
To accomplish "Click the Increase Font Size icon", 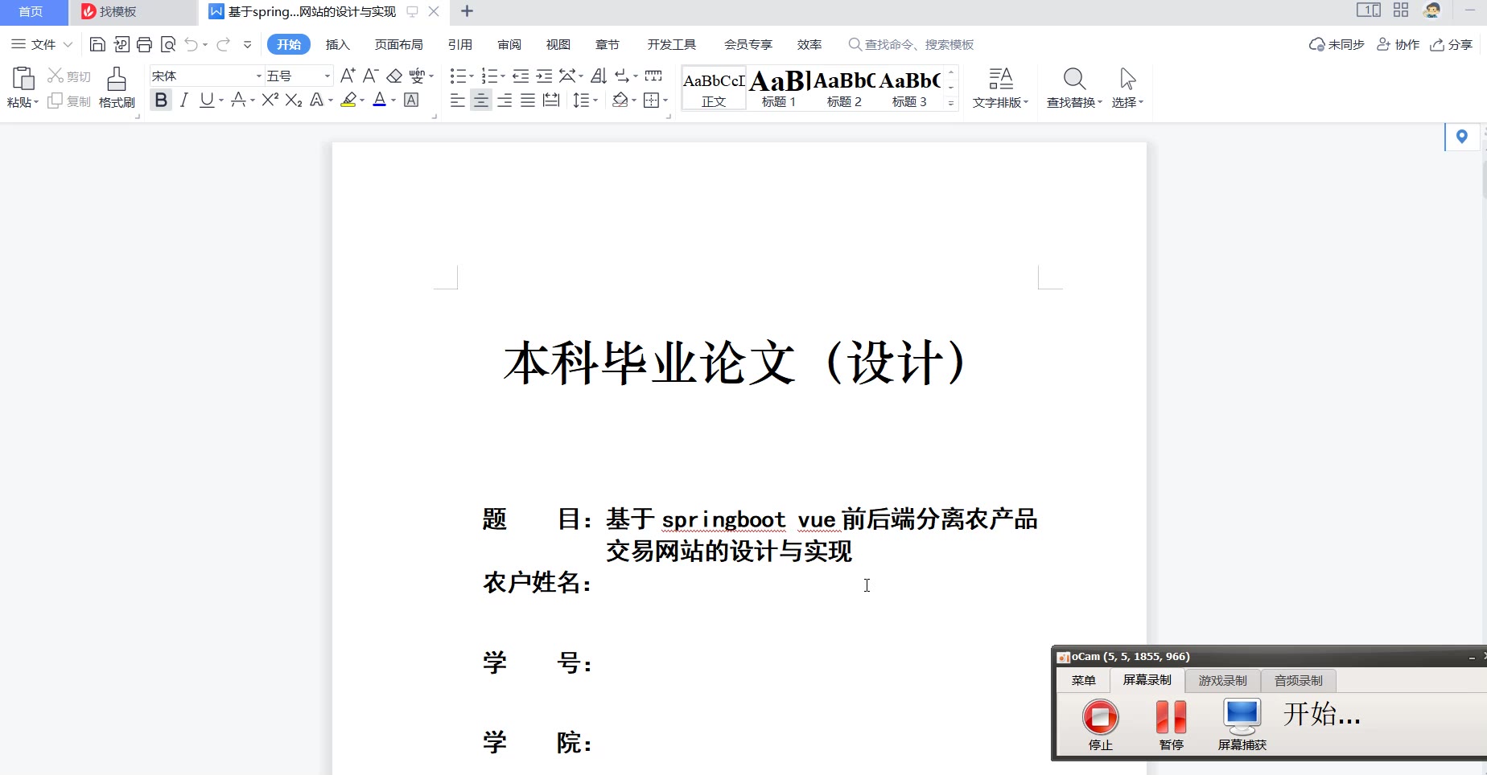I will click(348, 76).
